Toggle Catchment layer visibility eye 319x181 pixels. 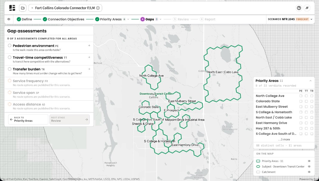pos(309,172)
